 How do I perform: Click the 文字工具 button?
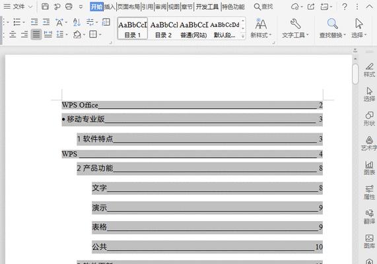295,28
